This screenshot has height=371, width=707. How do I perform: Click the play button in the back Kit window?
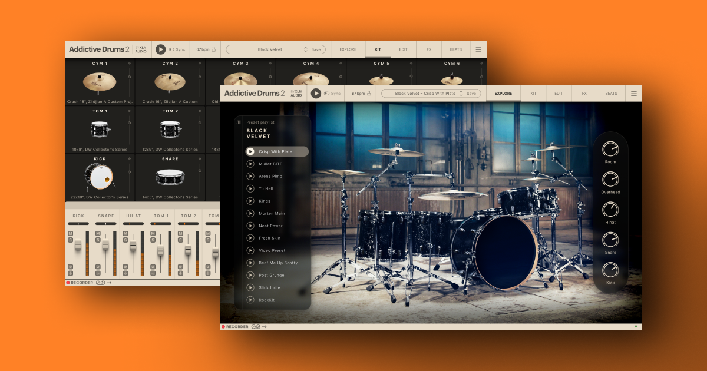[x=160, y=49]
